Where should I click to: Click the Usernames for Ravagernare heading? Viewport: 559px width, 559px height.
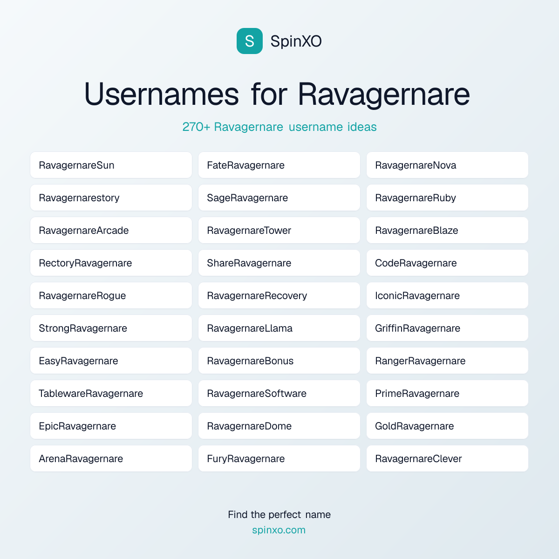click(x=277, y=95)
